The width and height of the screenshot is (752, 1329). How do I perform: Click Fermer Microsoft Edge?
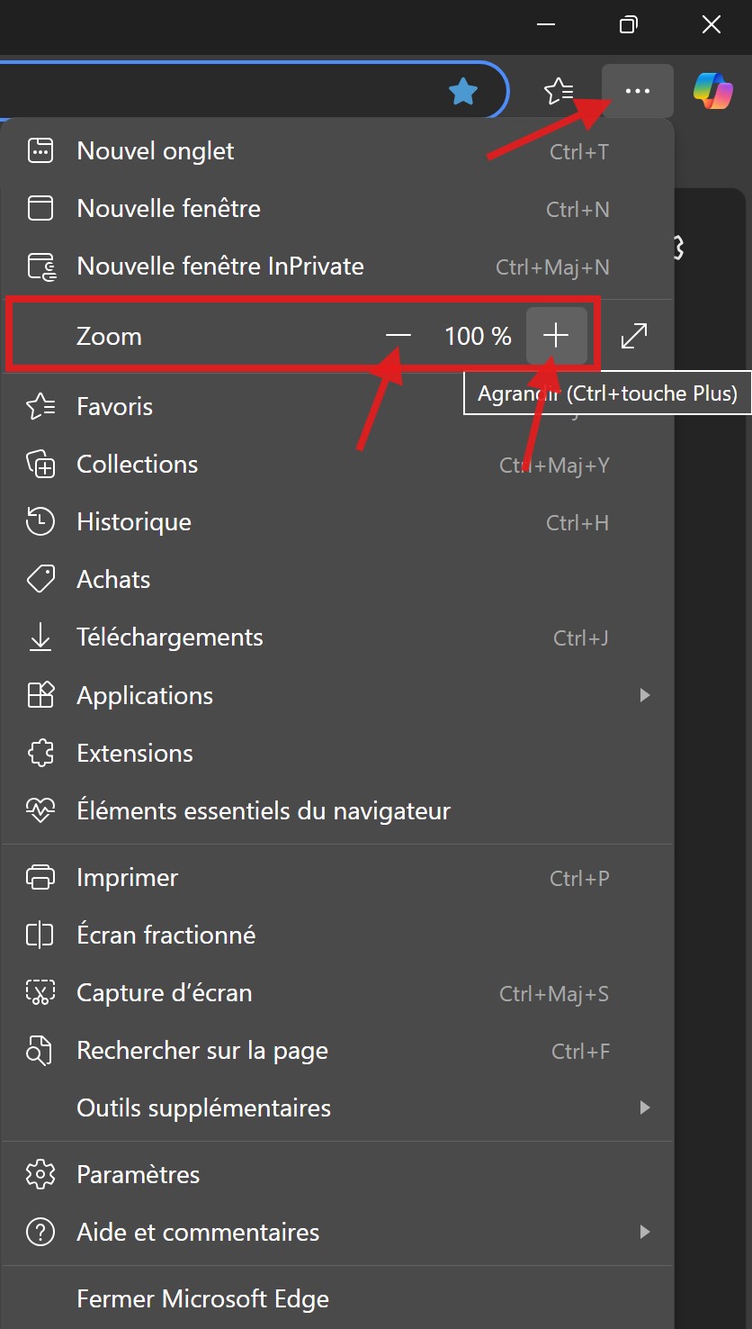point(202,1298)
